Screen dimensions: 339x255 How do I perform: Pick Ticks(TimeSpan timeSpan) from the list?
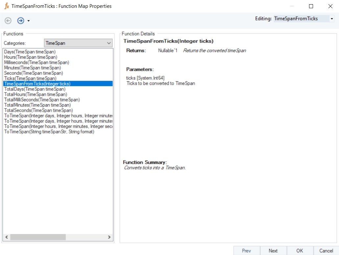tap(30, 78)
